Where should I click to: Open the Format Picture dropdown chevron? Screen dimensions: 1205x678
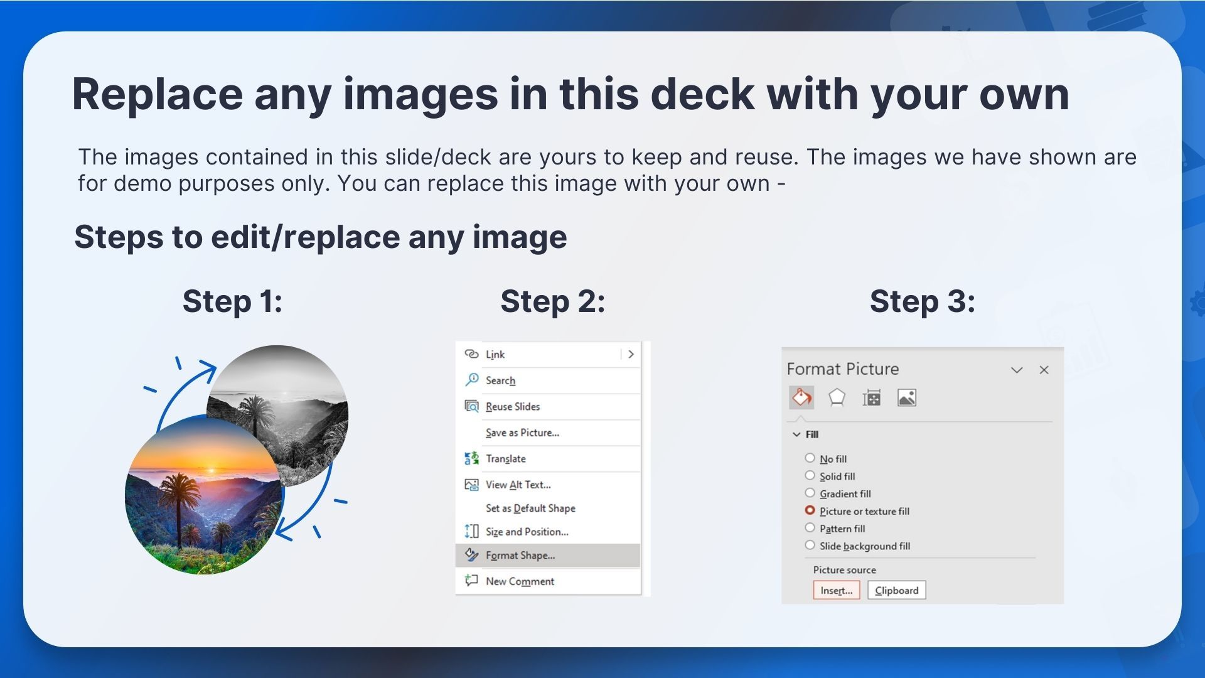coord(1017,370)
